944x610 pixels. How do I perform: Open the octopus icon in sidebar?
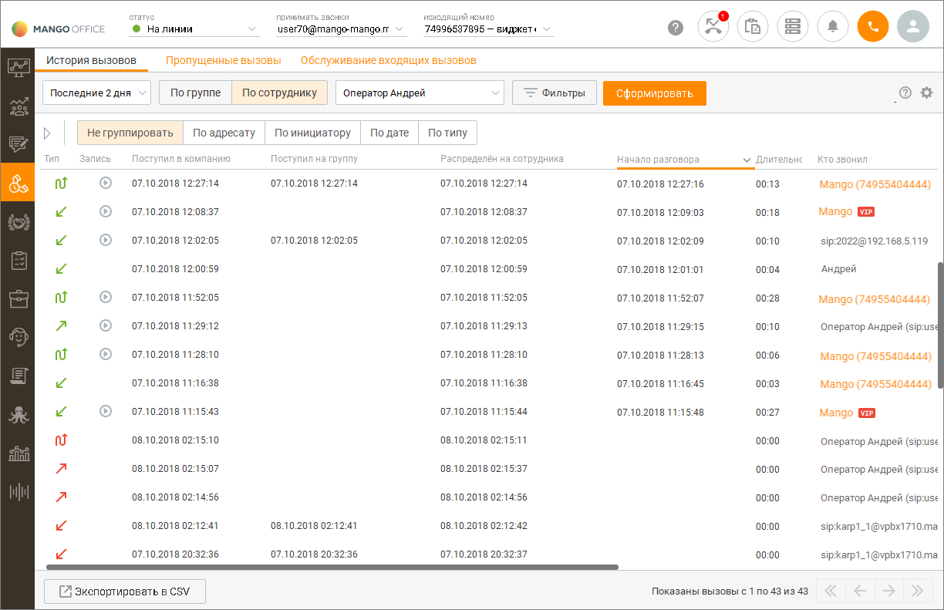point(19,414)
